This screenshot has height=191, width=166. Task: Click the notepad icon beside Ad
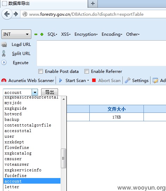tap(155, 81)
